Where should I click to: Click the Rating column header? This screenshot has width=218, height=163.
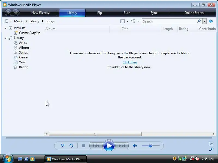click(x=187, y=29)
